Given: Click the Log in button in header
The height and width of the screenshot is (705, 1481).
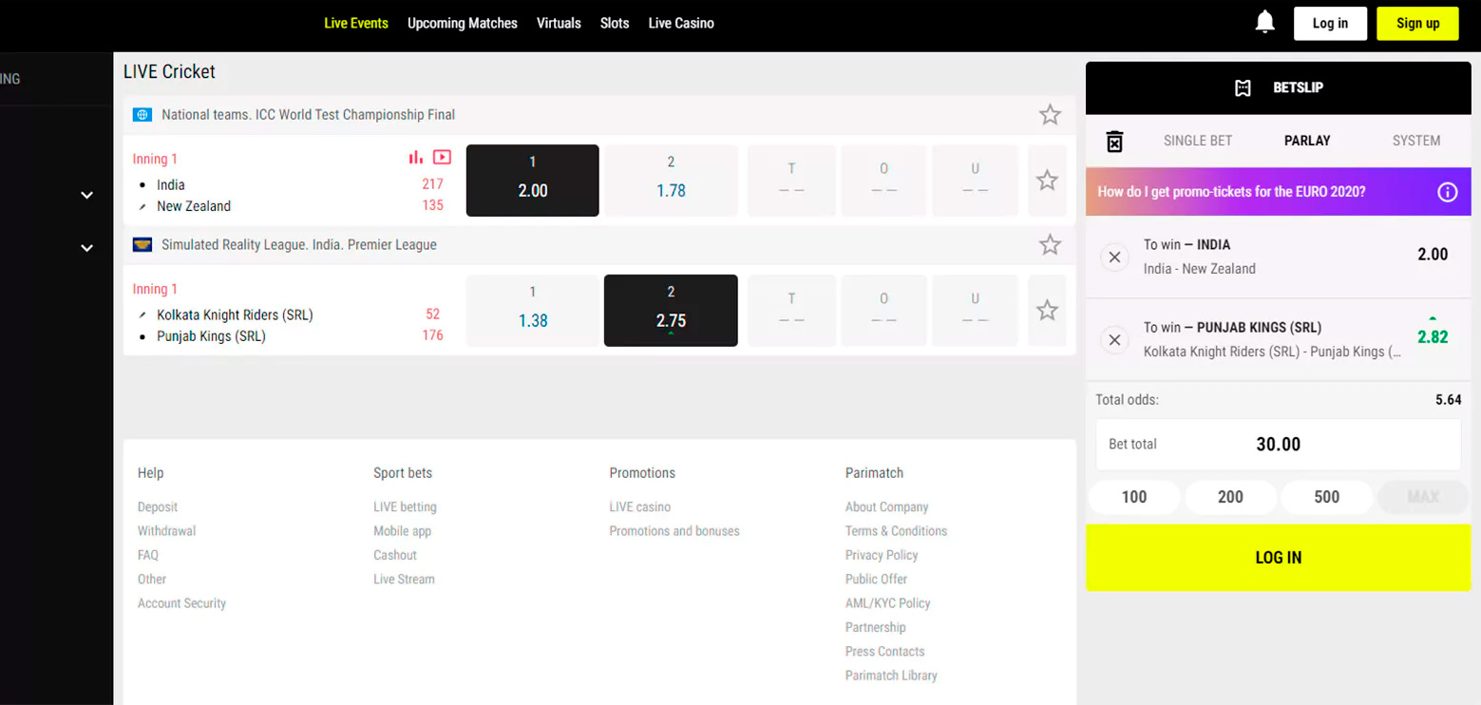Looking at the screenshot, I should coord(1330,24).
